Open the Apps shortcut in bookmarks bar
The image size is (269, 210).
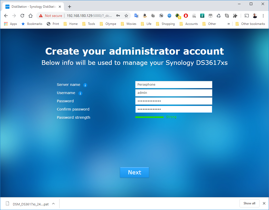coord(11,24)
